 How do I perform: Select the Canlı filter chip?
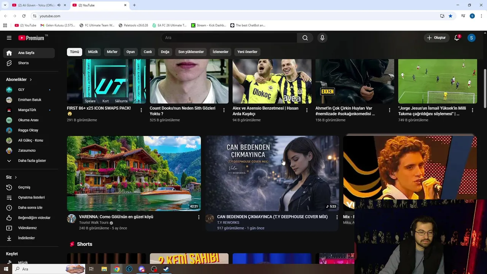click(x=148, y=52)
